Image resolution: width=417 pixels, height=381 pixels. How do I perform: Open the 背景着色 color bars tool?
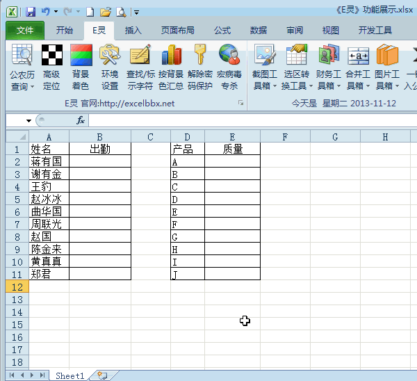tap(81, 56)
